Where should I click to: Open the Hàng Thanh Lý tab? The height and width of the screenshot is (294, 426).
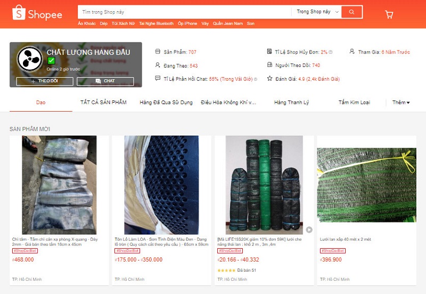pyautogui.click(x=291, y=103)
